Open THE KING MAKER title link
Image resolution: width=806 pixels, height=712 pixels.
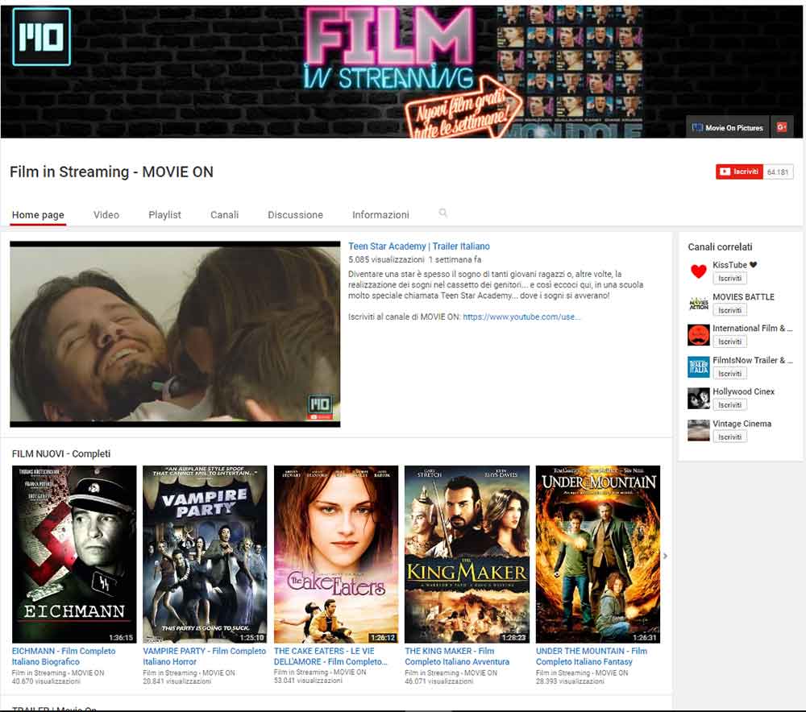point(457,656)
